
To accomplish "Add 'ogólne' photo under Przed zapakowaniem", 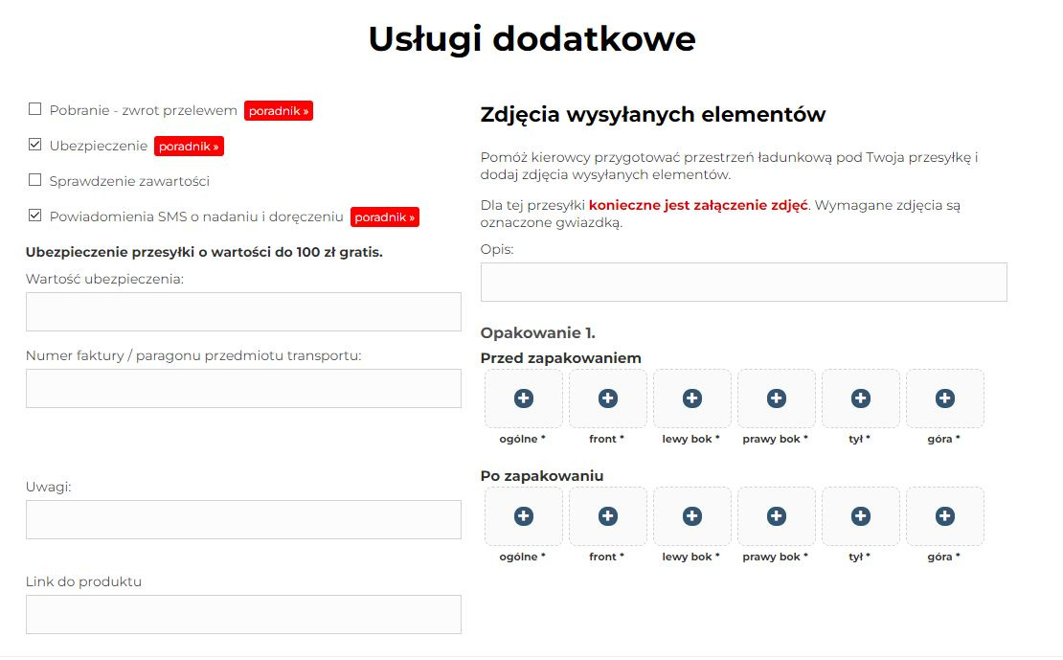I will point(524,398).
